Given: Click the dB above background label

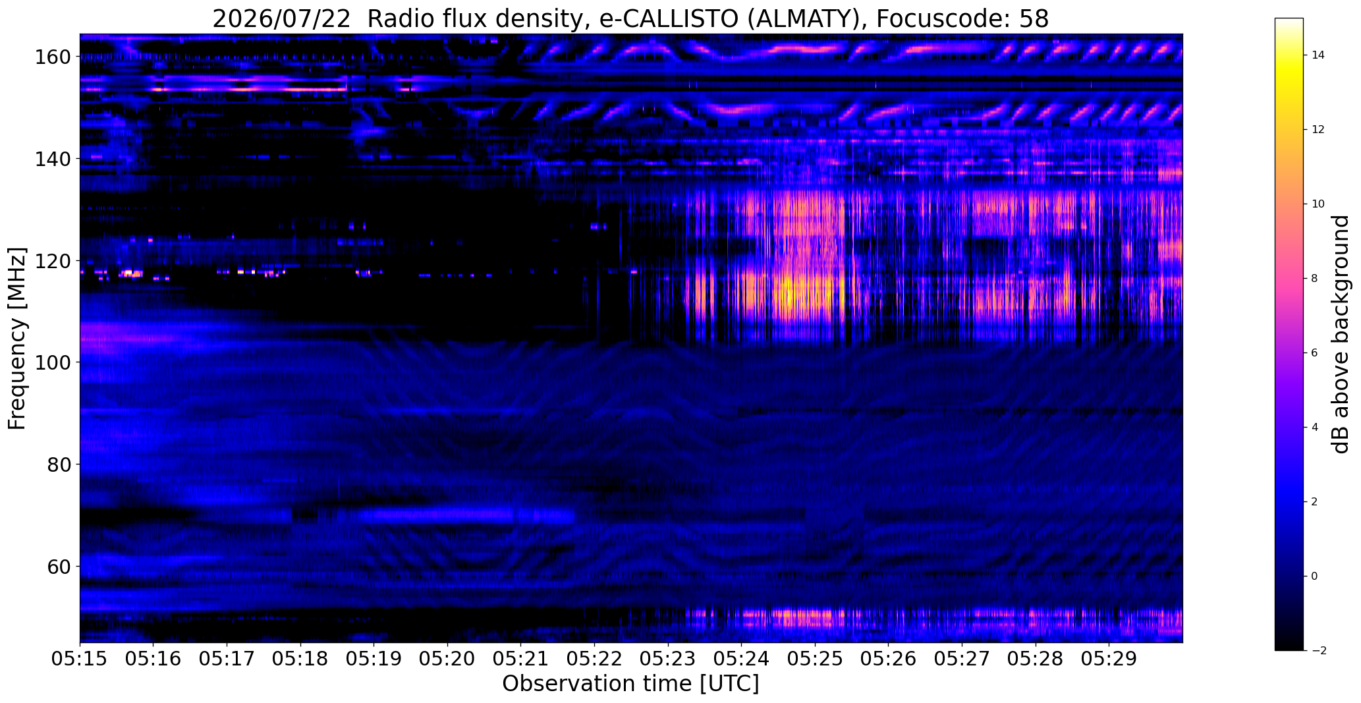Looking at the screenshot, I should tap(1341, 334).
